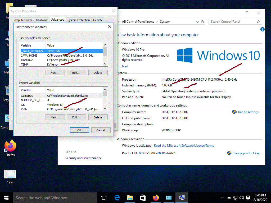Select the 1254 desktop file icon
Image resolution: width=271 pixels, height=203 pixels.
[x=10, y=177]
